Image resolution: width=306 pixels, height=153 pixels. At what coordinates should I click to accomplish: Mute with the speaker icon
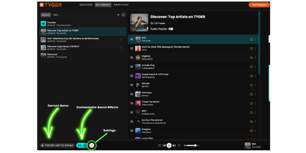click(x=185, y=146)
